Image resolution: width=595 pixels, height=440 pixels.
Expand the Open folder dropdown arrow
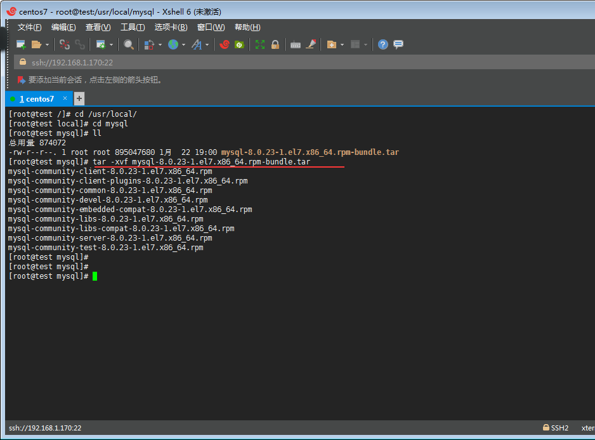point(47,45)
